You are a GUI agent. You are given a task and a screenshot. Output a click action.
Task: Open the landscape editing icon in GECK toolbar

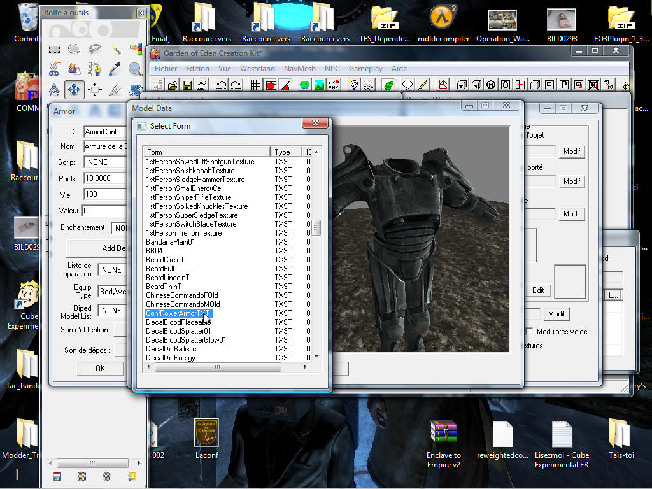(x=320, y=85)
